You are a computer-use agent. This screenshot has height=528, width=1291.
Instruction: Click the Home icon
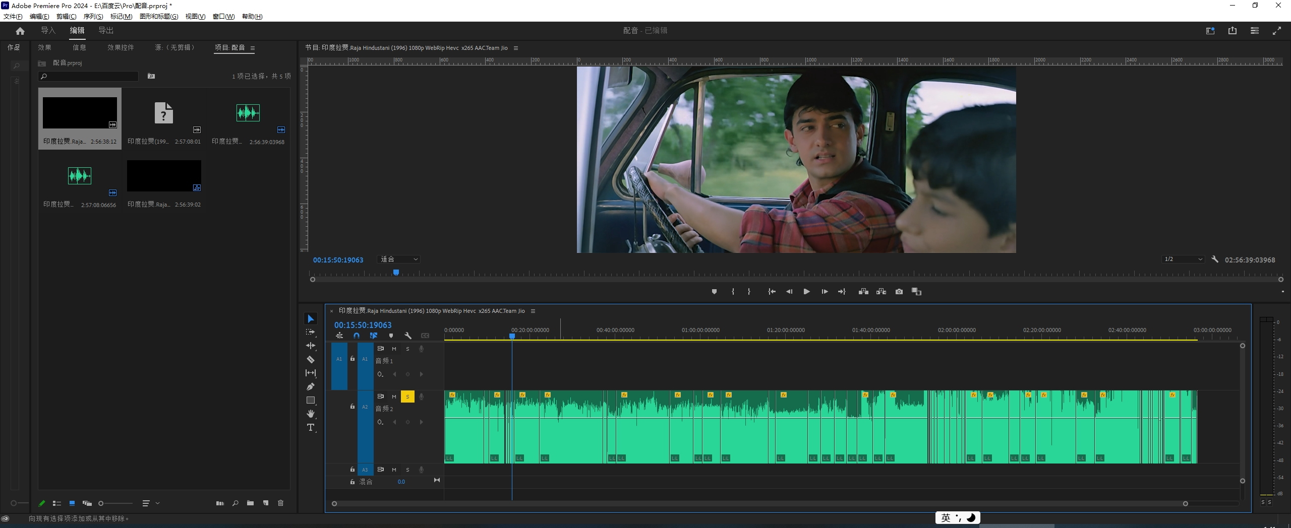(20, 31)
